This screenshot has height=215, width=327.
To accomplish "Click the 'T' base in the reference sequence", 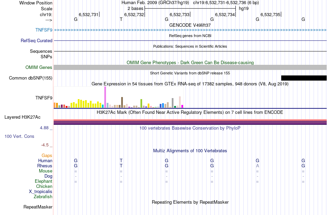I will (121, 19).
